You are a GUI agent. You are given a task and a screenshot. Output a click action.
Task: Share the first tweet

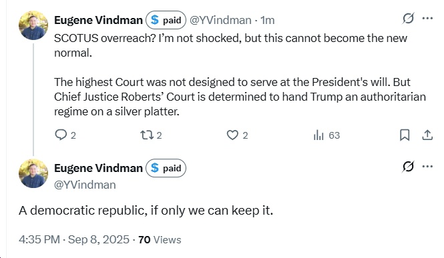pyautogui.click(x=427, y=135)
